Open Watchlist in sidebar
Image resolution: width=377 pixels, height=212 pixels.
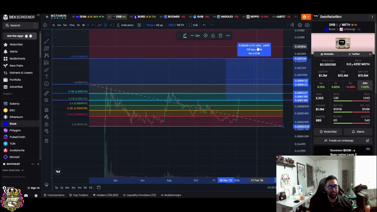tap(16, 44)
